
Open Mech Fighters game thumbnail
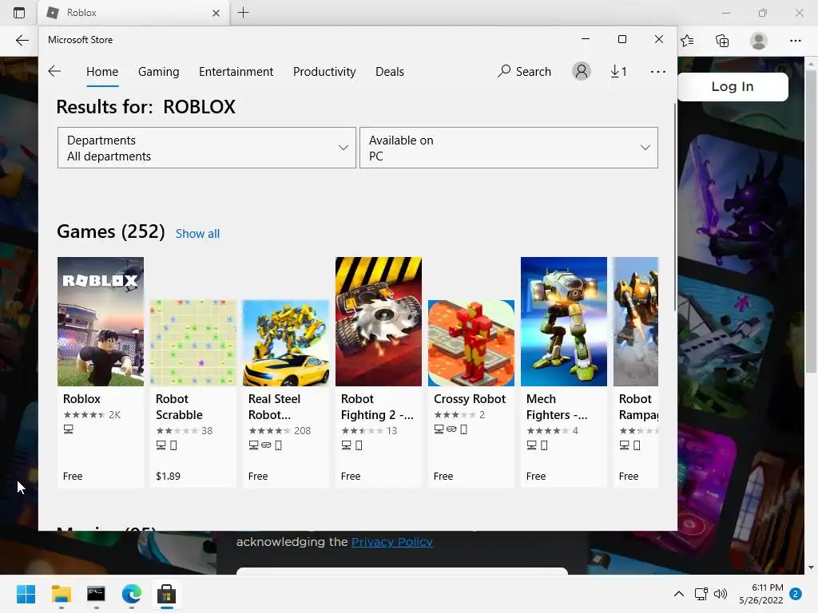click(x=564, y=322)
